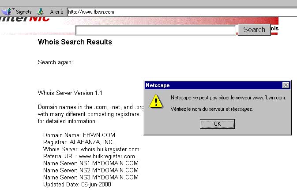Focus the Whois search input field

[x=155, y=30]
